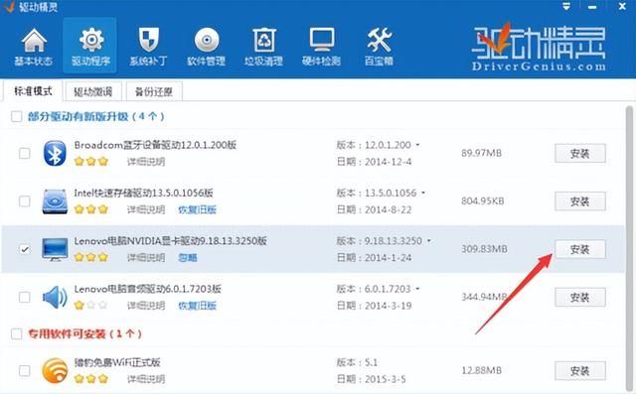Screen dimensions: 636x394
Task: Click the NVIDIA display driver monitor icon
Action: click(55, 249)
